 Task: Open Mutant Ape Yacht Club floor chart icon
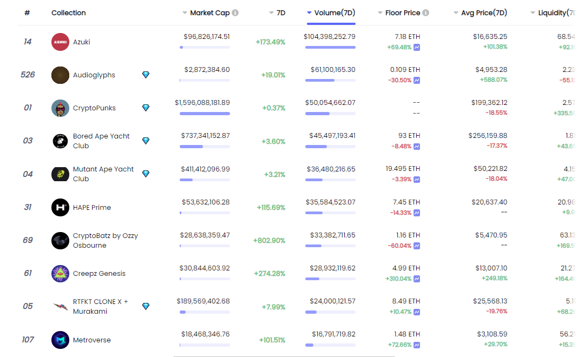(x=417, y=180)
